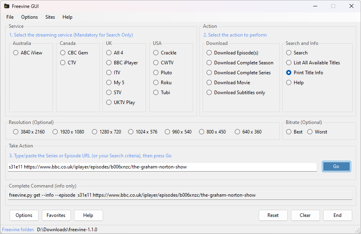The image size is (361, 234).
Task: Open the Sites menu
Action: [50, 17]
